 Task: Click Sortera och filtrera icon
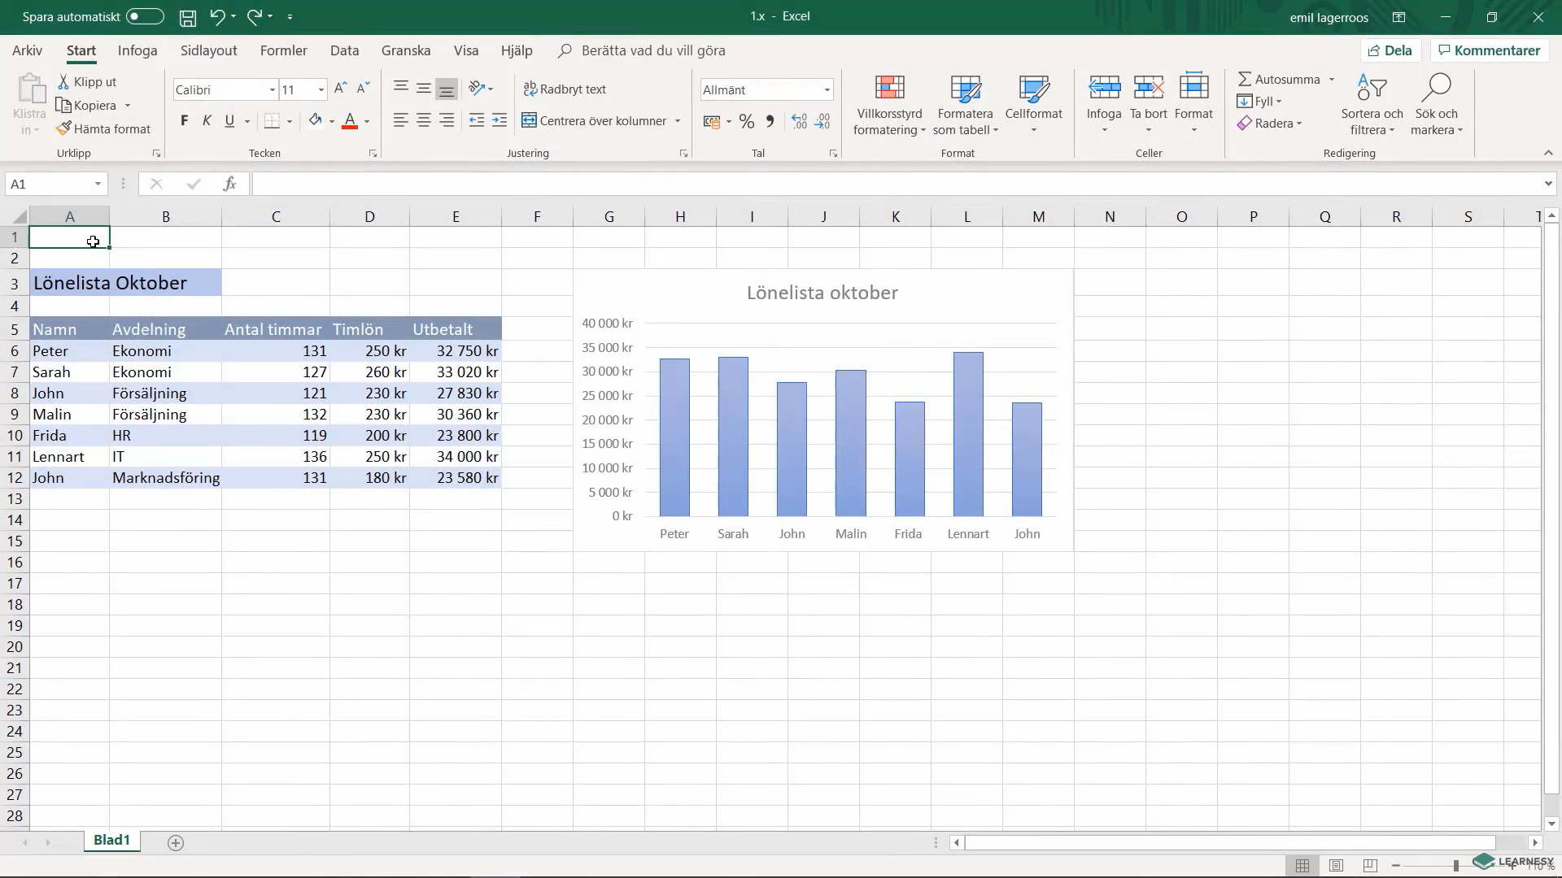pos(1372,87)
